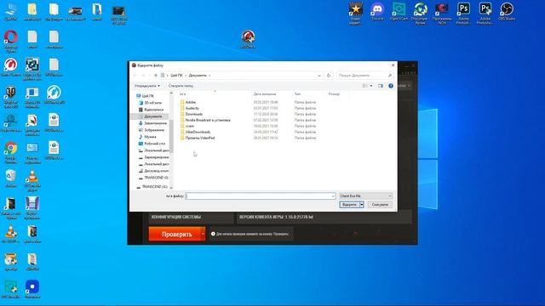Viewport: 545px width, 306px height.
Task: Open the red shortcut in the desktop center
Action: [248, 39]
